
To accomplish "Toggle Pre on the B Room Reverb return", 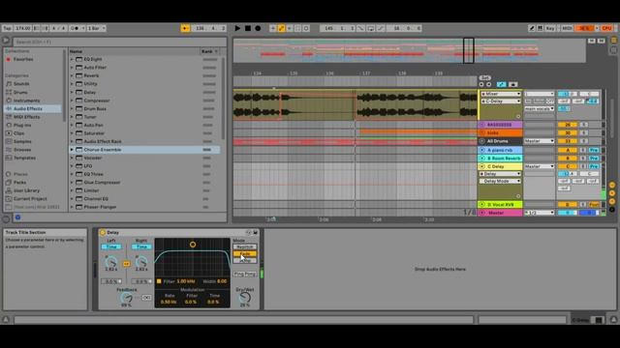I will pyautogui.click(x=594, y=159).
